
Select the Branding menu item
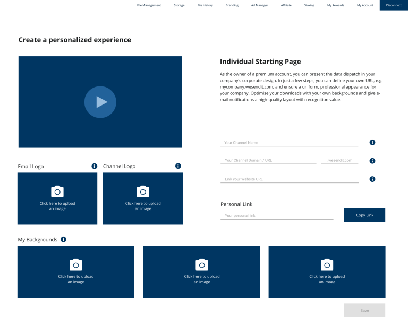[232, 5]
